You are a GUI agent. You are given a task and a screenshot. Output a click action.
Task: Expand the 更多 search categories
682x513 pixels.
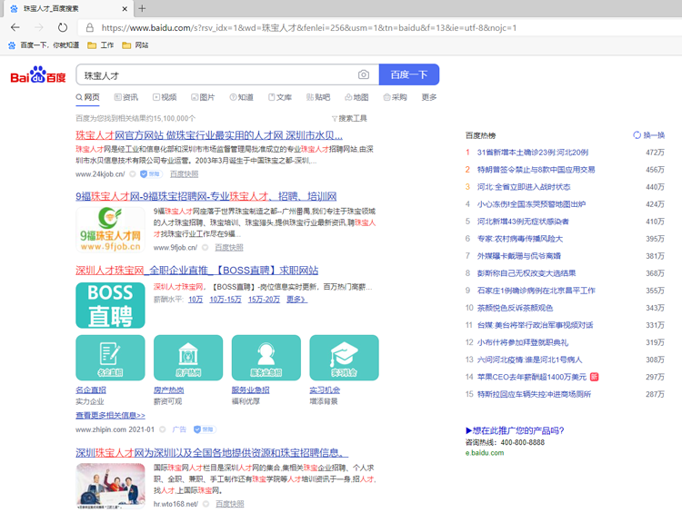point(429,97)
